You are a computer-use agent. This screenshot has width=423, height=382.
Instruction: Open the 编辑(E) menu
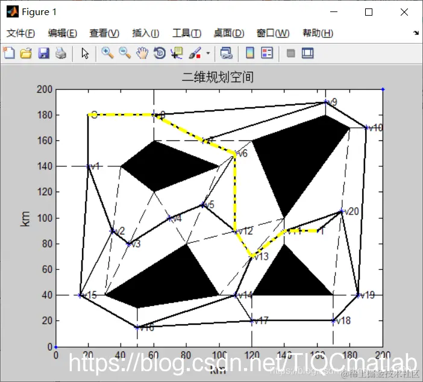tap(63, 33)
